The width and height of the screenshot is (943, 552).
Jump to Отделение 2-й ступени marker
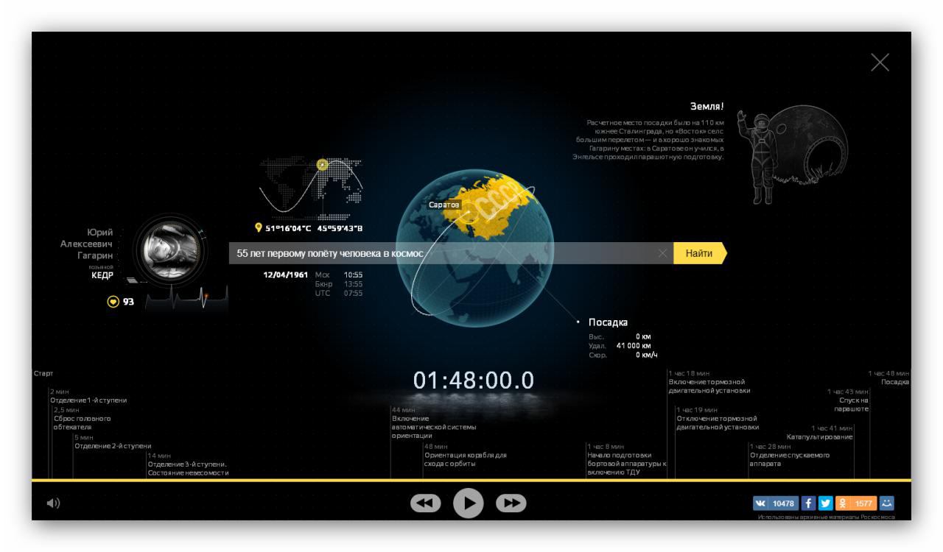tap(112, 442)
